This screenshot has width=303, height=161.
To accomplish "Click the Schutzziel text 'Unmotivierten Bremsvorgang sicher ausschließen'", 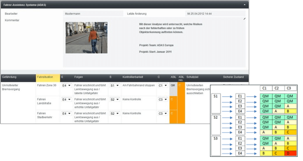I will [198, 89].
